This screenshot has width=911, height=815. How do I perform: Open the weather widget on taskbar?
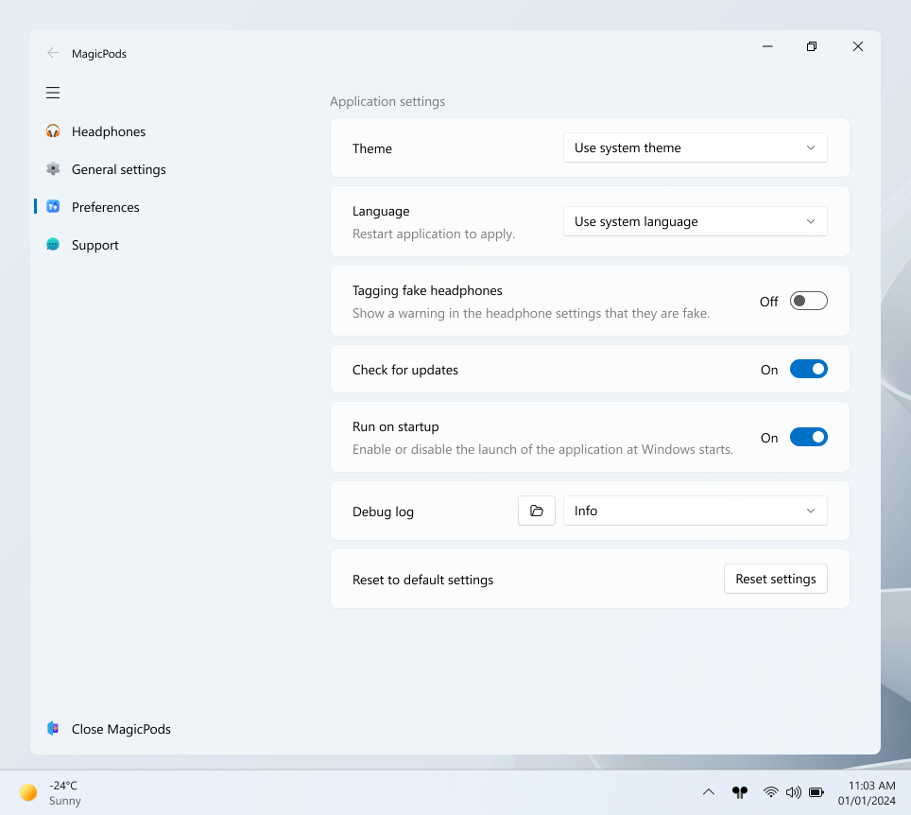coord(51,792)
